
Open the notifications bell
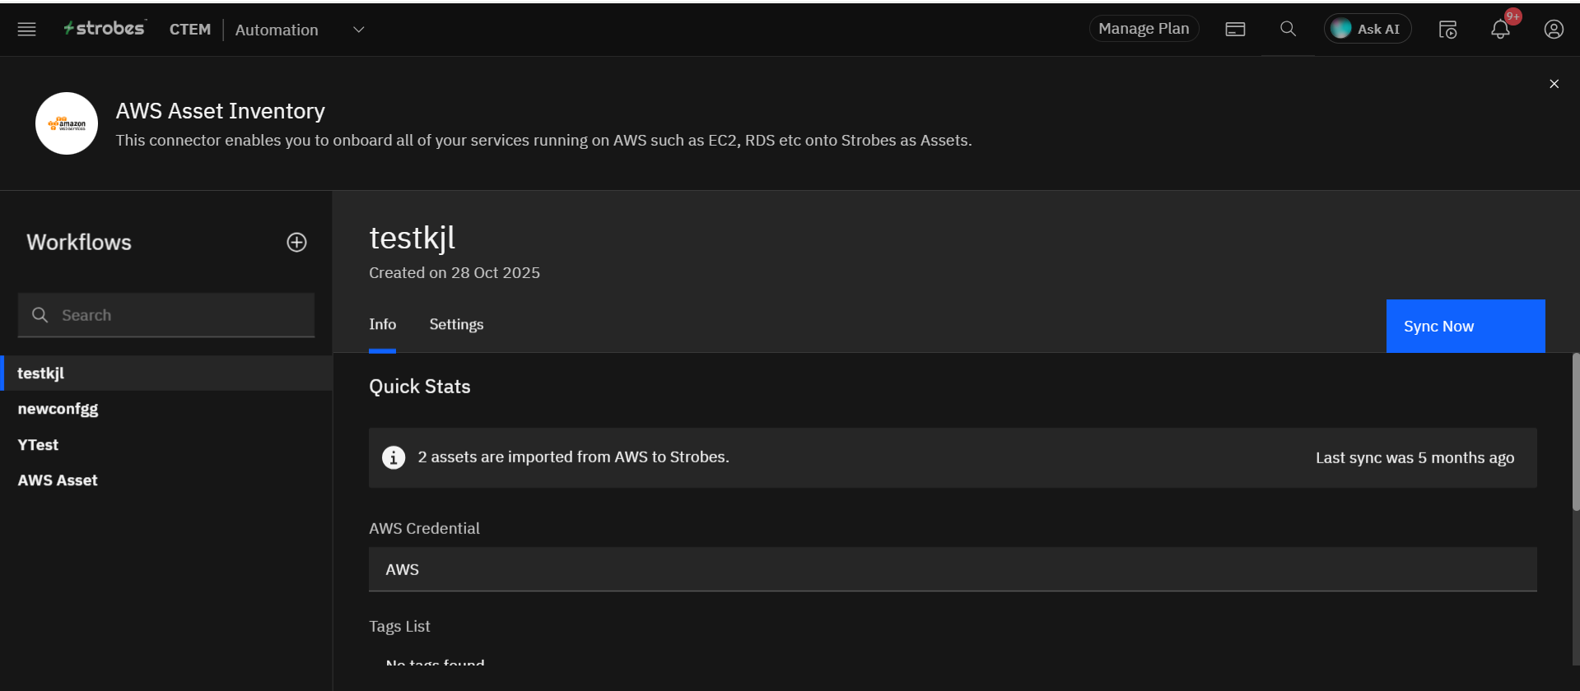(1500, 30)
